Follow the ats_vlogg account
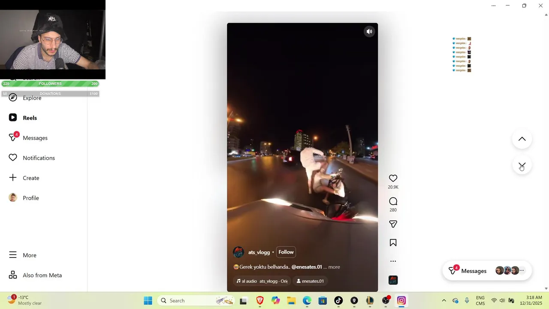Viewport: 549px width, 309px height. point(286,252)
